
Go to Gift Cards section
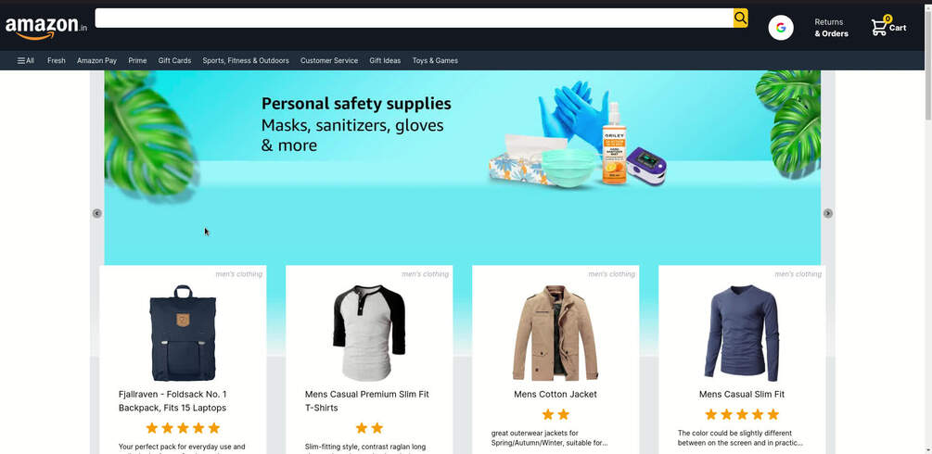[x=174, y=60]
